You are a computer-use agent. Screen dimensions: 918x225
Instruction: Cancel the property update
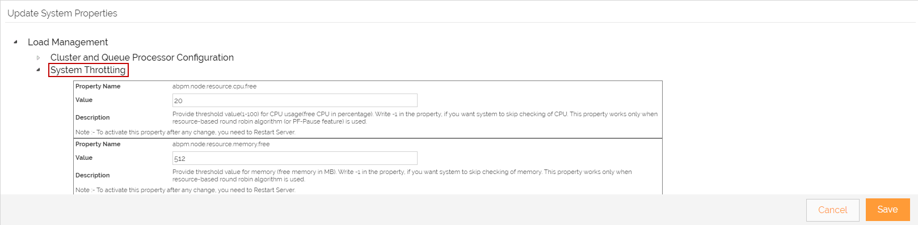(832, 210)
